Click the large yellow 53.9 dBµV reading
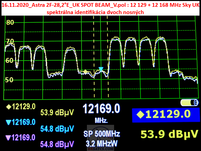The width and height of the screenshot is (201, 151). click(168, 134)
